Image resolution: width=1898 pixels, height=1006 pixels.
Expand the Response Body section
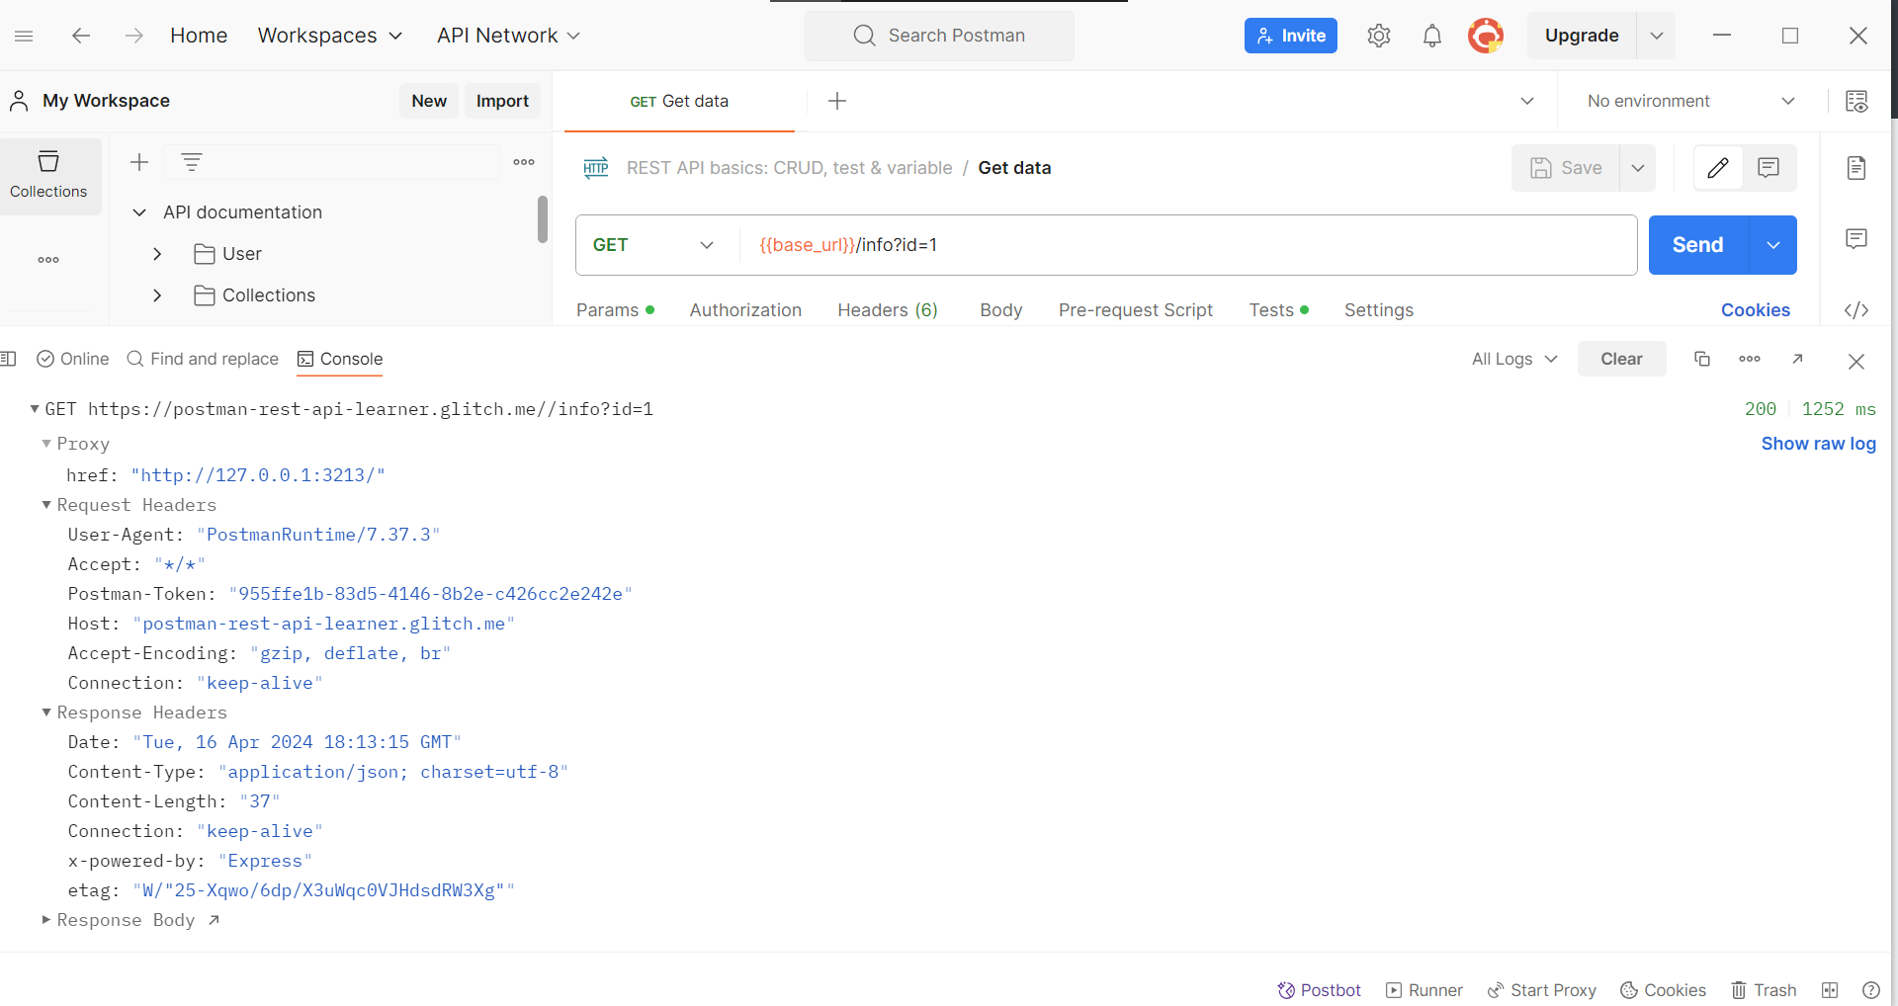pos(46,920)
